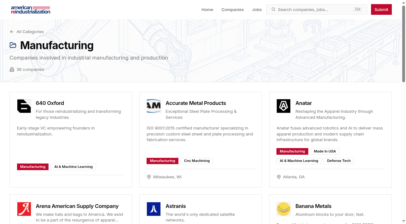Click 'ISO 9001:2015 certified manufacturer' description

point(200,134)
